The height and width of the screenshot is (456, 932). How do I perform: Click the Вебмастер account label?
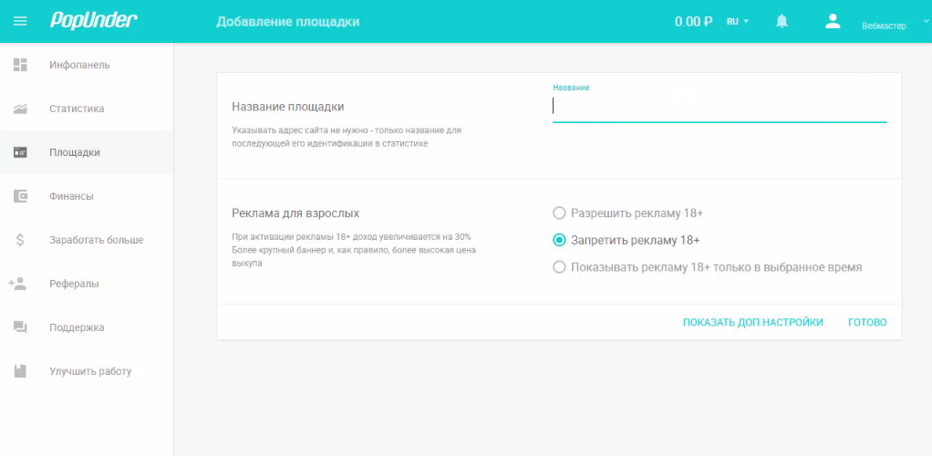(884, 26)
